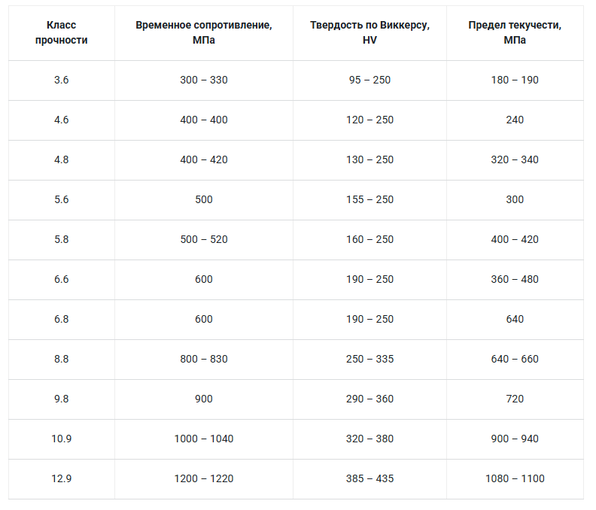
Task: Click the "800 – 830" cell
Action: point(204,359)
